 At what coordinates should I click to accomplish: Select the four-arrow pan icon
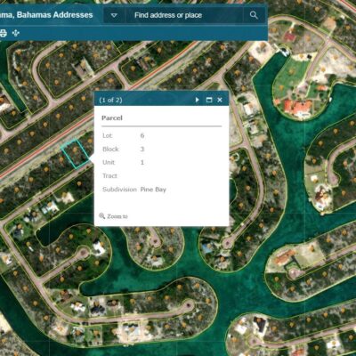tap(16, 33)
